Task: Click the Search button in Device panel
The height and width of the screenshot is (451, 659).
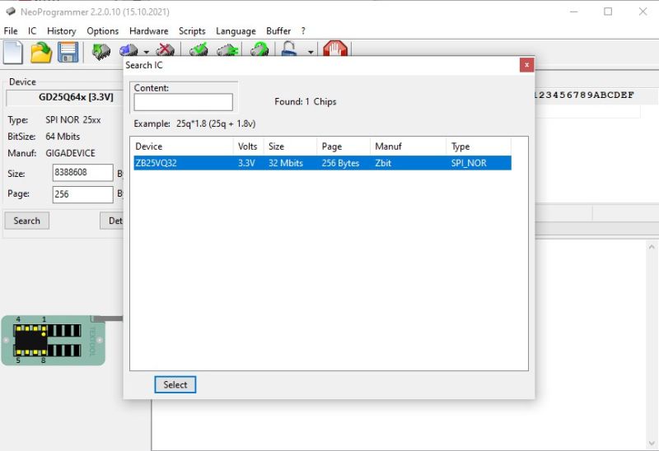Action: (x=27, y=221)
